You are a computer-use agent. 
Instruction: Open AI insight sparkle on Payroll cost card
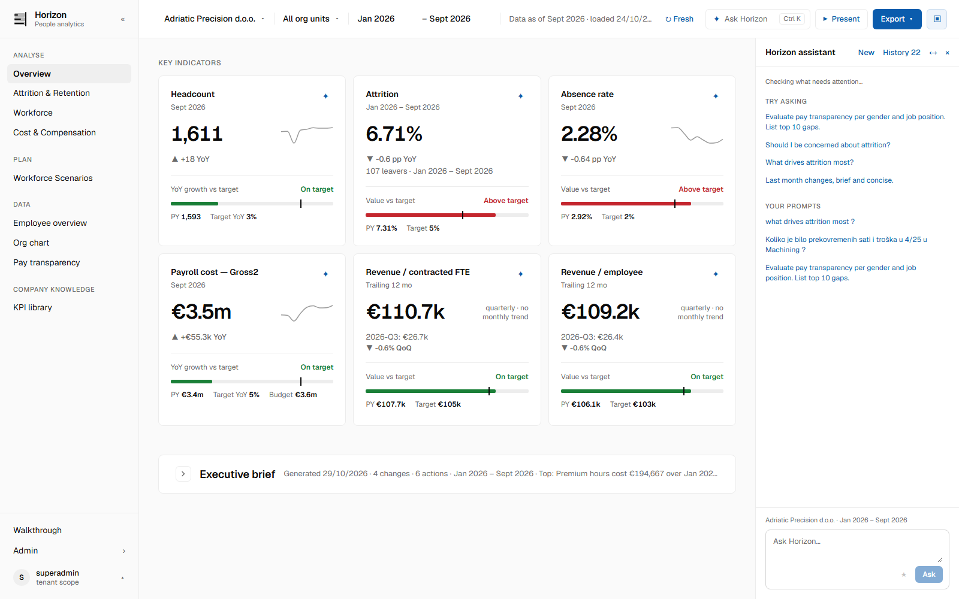(x=325, y=274)
